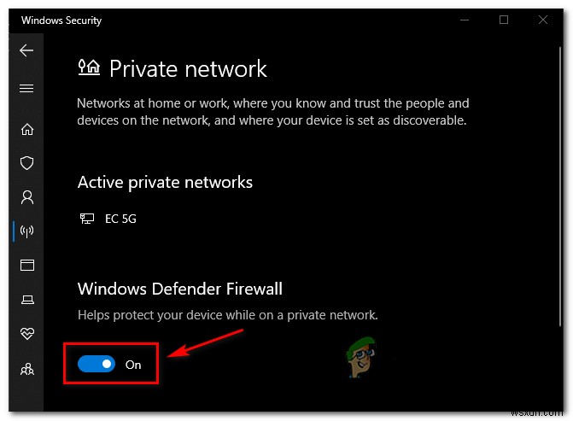Screen dimensions: 573x421
Task: Turn off the Windows Defender Firewall toggle
Action: [96, 365]
